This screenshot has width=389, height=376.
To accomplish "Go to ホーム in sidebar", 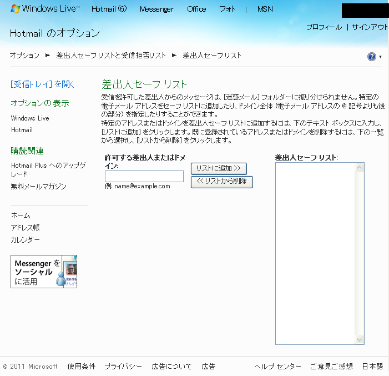I will 21,215.
